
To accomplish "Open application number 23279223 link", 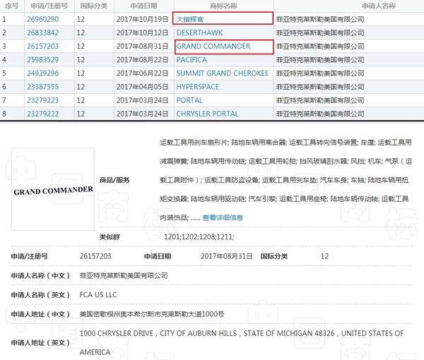I will (x=42, y=100).
